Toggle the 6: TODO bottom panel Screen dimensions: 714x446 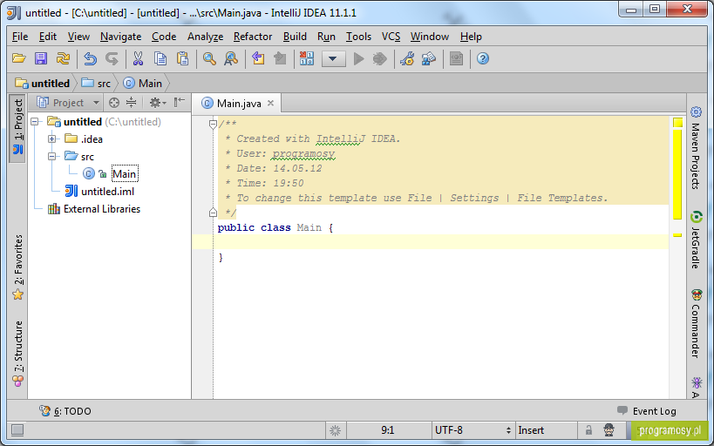[65, 411]
